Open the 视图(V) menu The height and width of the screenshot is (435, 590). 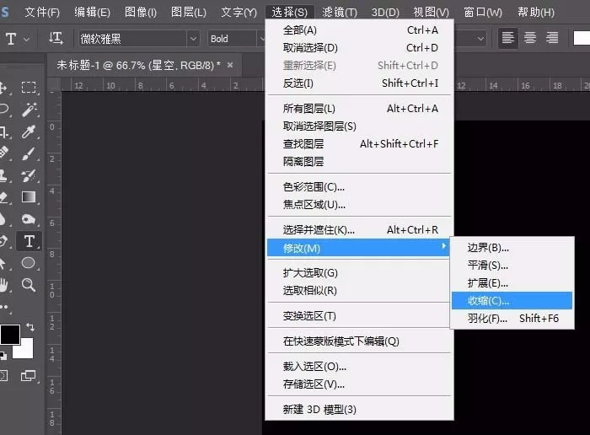432,12
